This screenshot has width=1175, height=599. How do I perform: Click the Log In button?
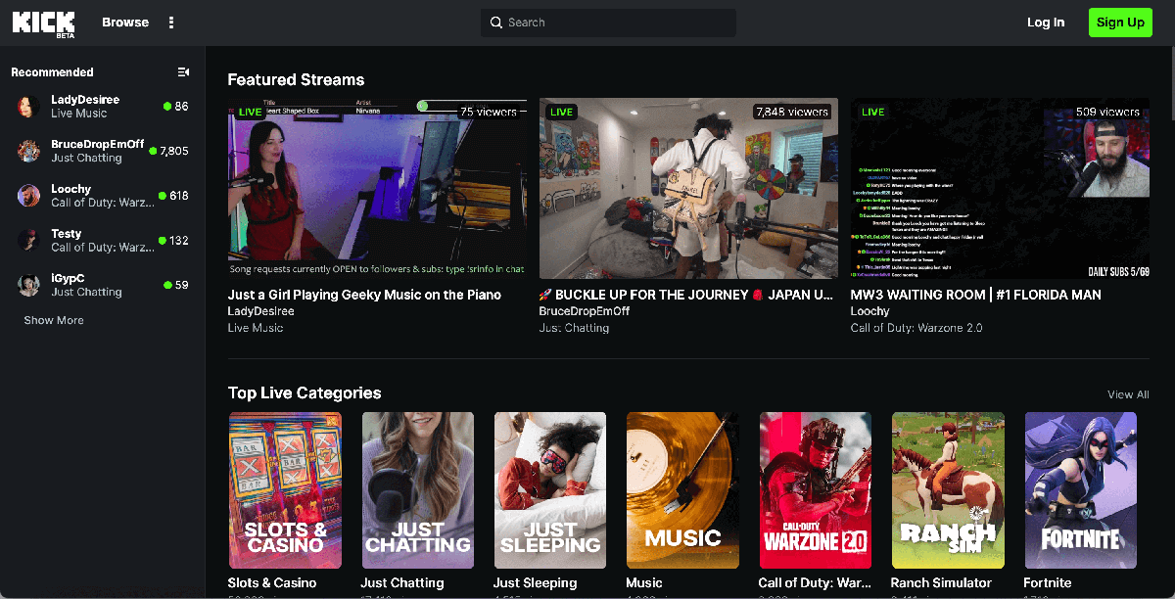coord(1046,22)
